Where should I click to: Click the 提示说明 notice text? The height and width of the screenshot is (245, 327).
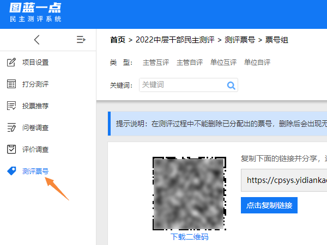coord(221,124)
